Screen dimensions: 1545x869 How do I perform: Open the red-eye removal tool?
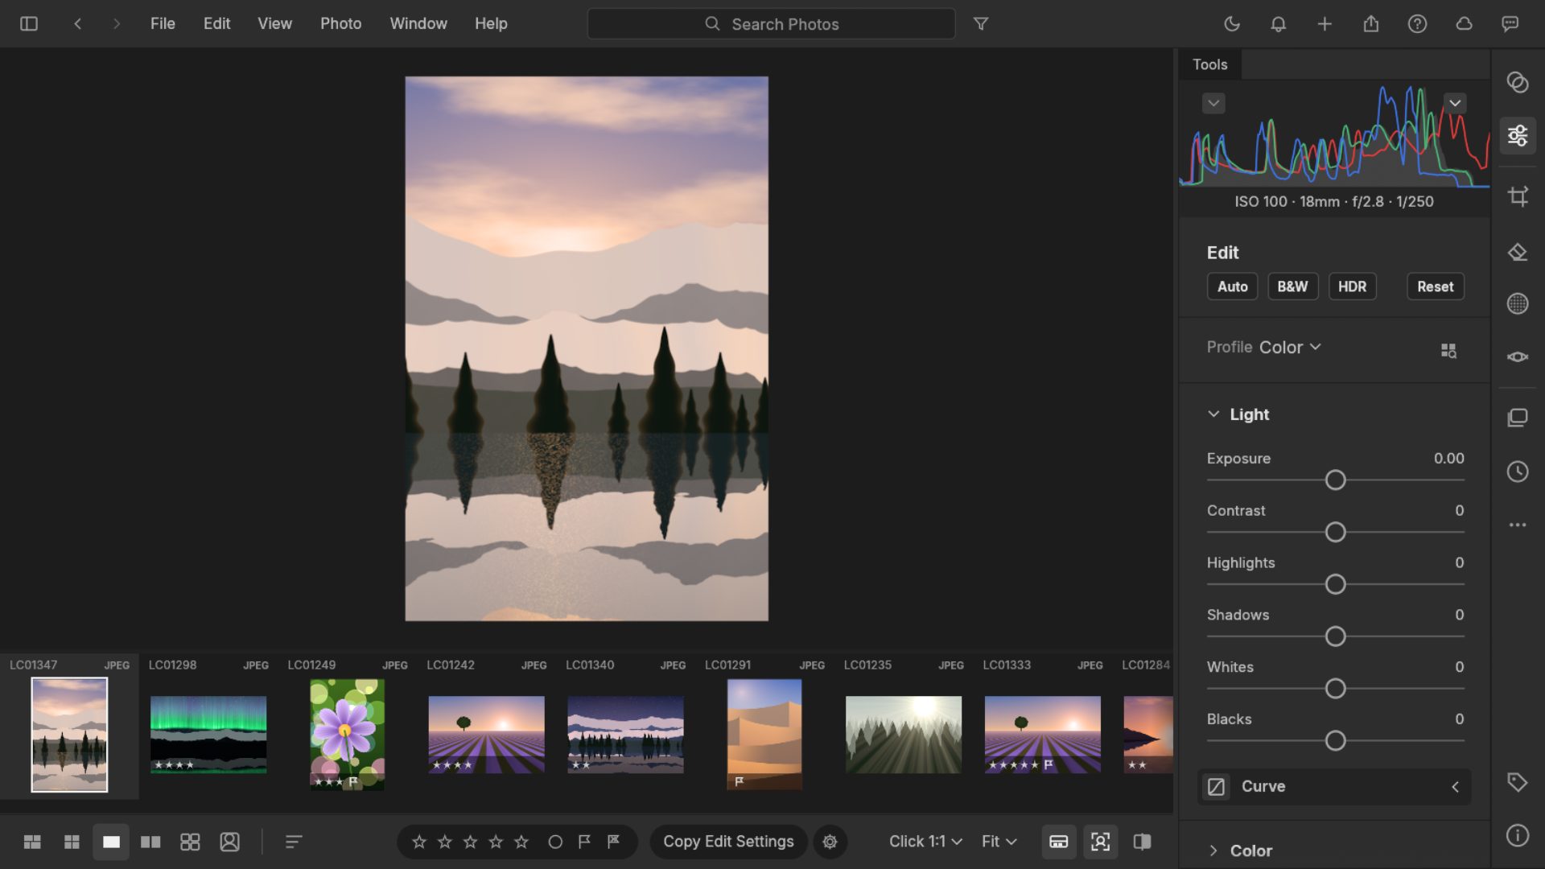pyautogui.click(x=1518, y=356)
